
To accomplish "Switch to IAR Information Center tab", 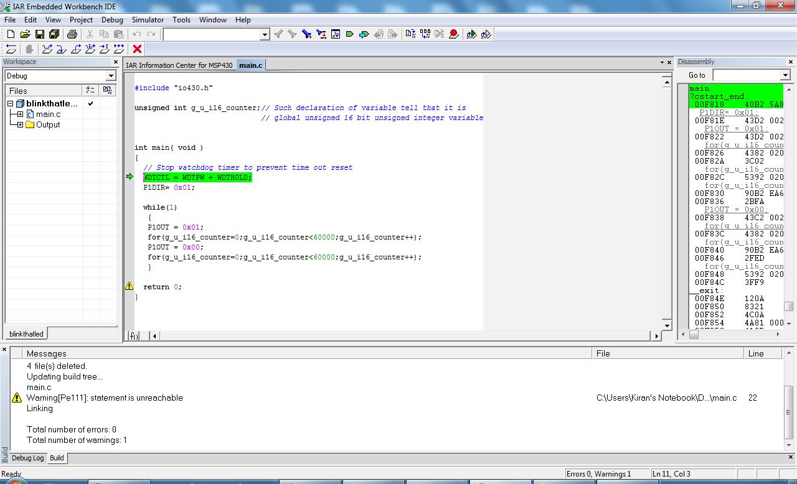I will (x=179, y=65).
